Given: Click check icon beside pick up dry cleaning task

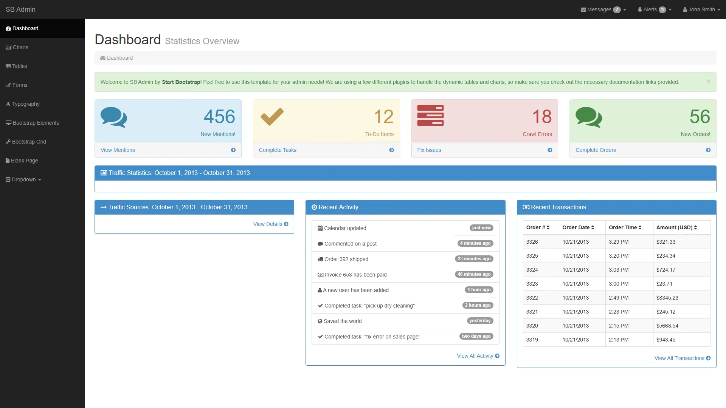Looking at the screenshot, I should pos(320,306).
